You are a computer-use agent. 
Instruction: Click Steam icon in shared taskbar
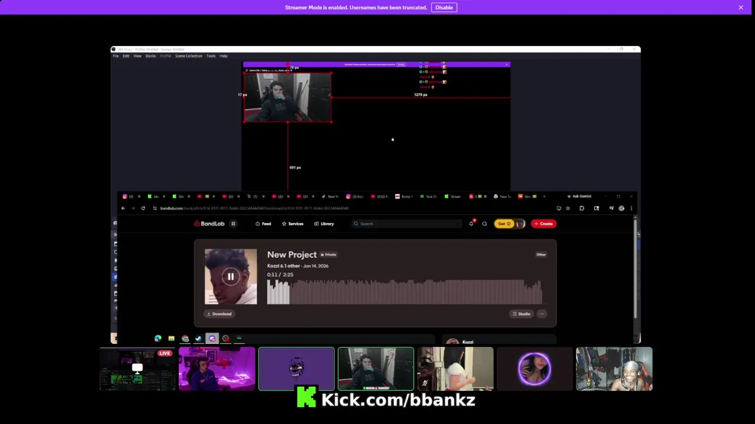coord(199,339)
